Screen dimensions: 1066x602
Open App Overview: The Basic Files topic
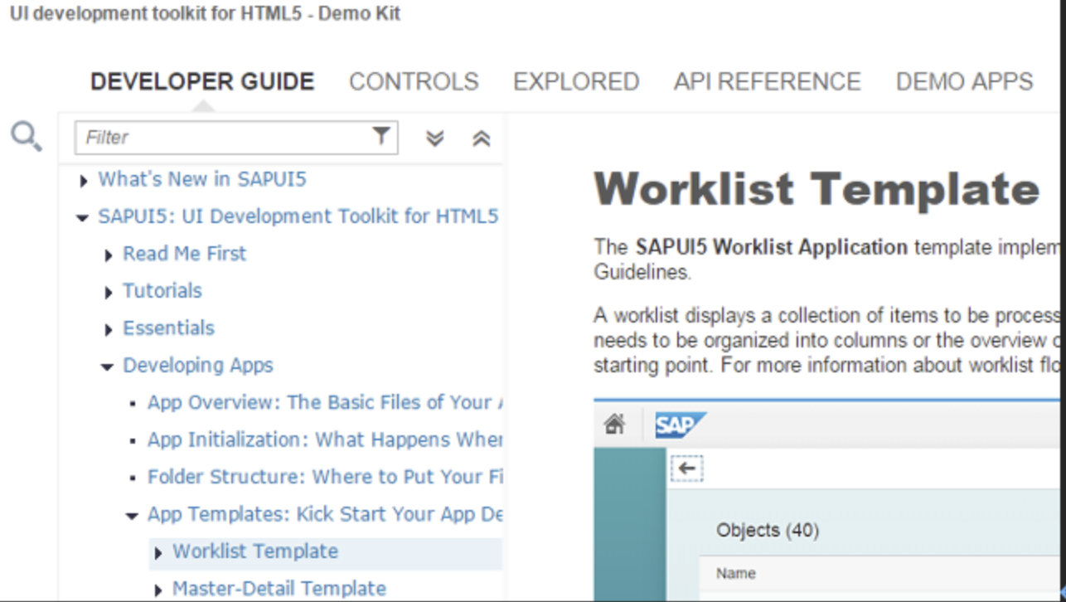(x=325, y=403)
